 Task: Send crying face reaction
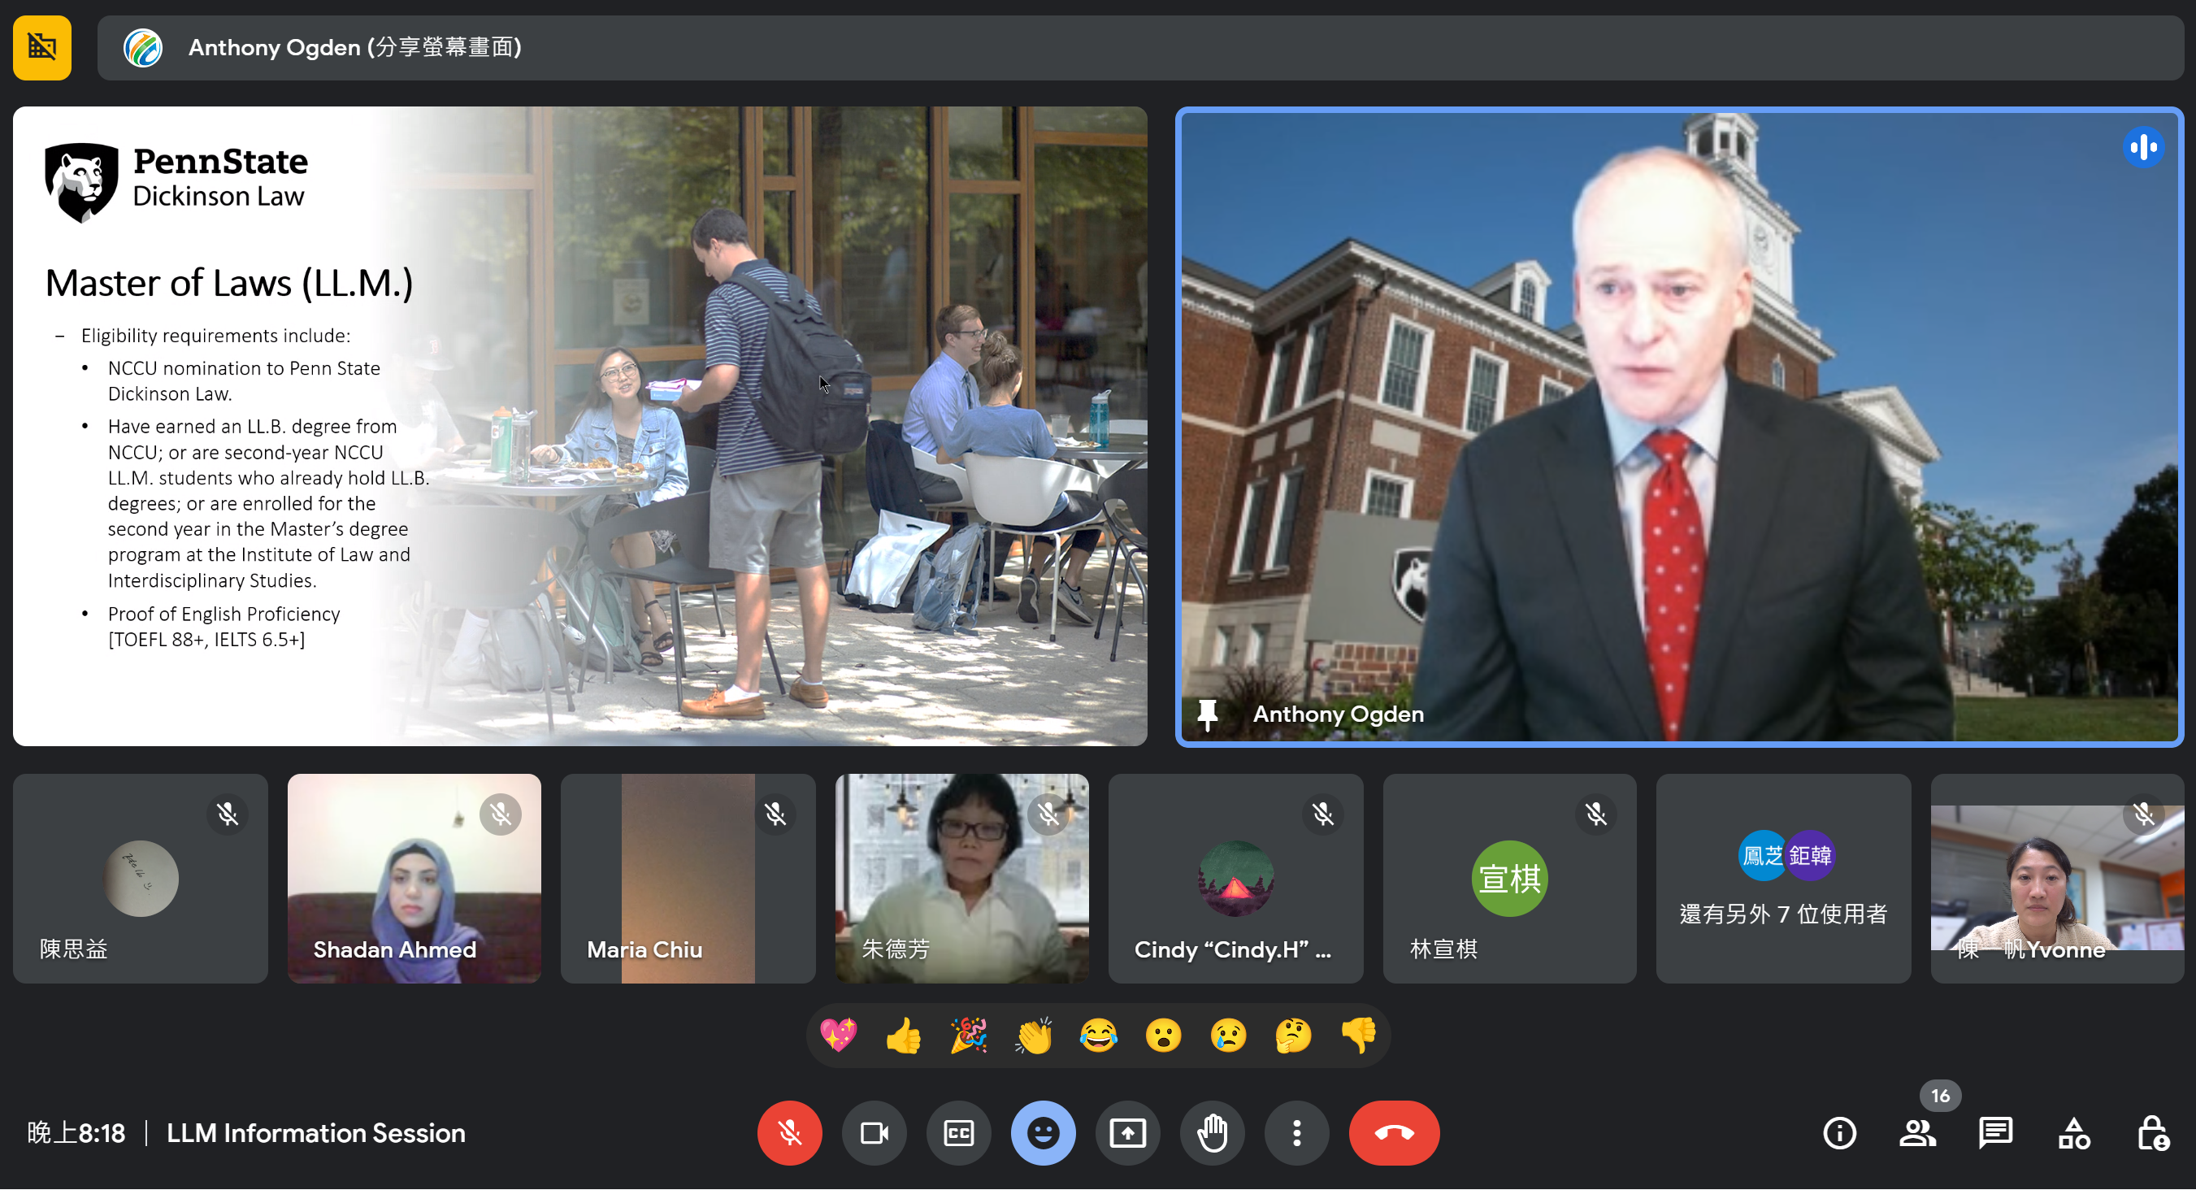[1228, 1036]
